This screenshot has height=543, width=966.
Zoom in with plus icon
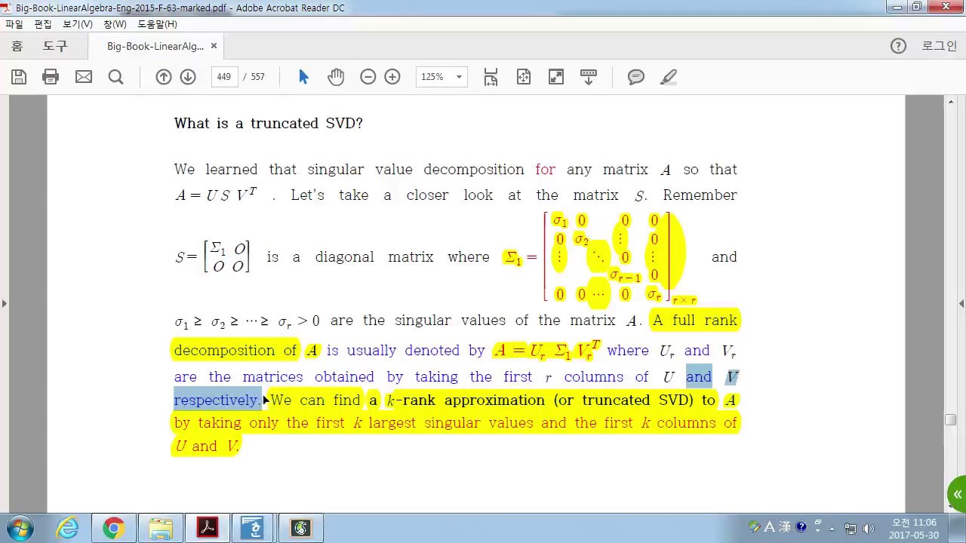point(392,77)
